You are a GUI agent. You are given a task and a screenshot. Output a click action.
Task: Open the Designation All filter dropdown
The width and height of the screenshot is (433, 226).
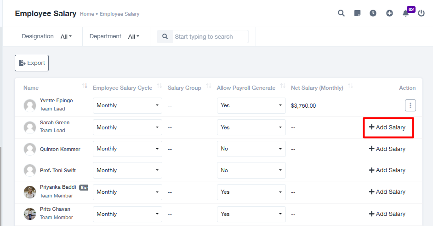tap(66, 36)
